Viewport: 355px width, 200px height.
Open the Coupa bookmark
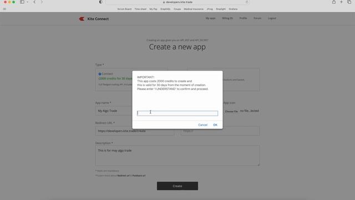click(x=177, y=9)
